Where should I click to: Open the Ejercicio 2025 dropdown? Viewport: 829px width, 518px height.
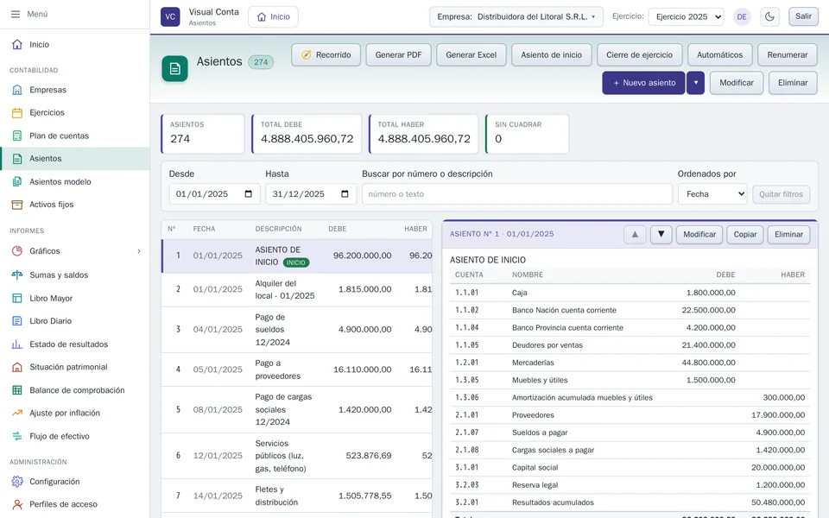point(687,17)
